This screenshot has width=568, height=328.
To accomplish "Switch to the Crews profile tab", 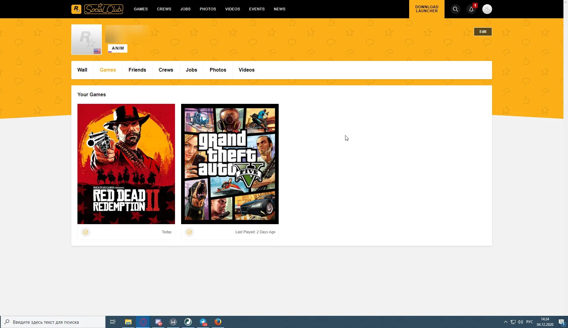I will point(166,70).
